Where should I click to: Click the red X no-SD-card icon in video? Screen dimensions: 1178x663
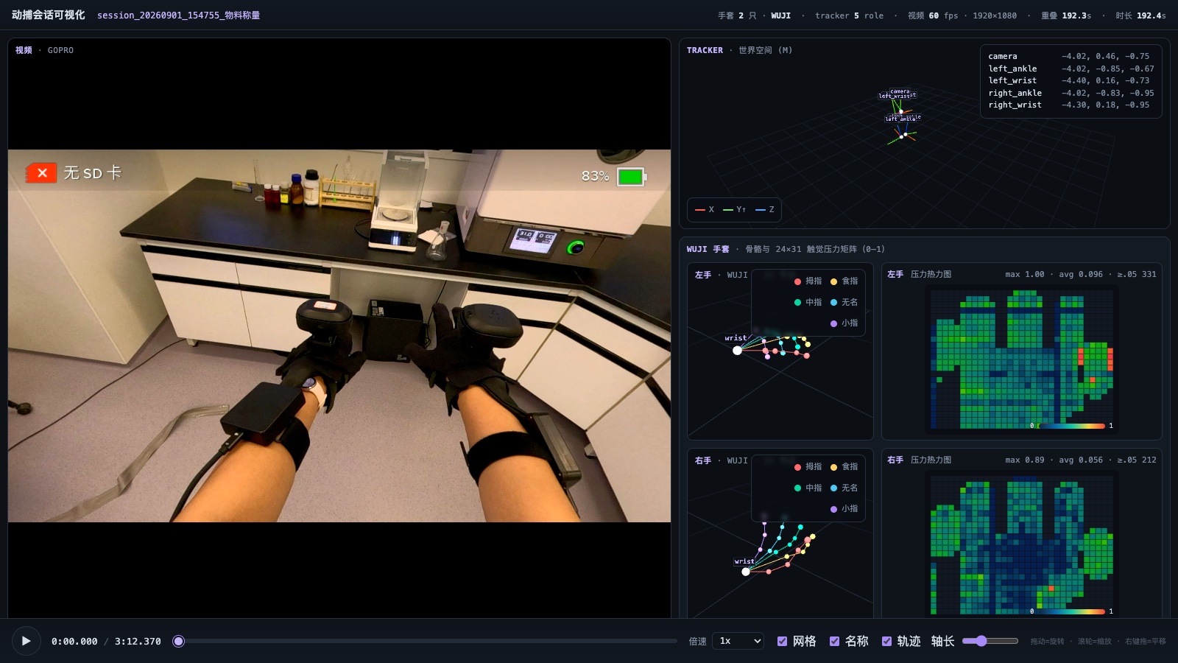(42, 173)
